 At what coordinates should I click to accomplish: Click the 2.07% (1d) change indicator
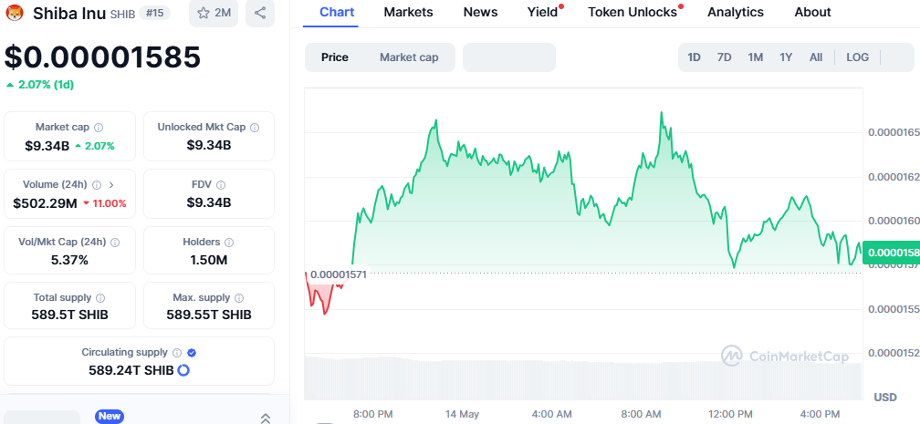pyautogui.click(x=40, y=85)
